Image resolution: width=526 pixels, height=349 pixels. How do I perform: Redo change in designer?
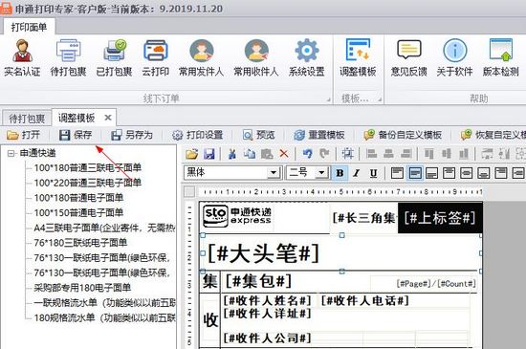pos(324,154)
